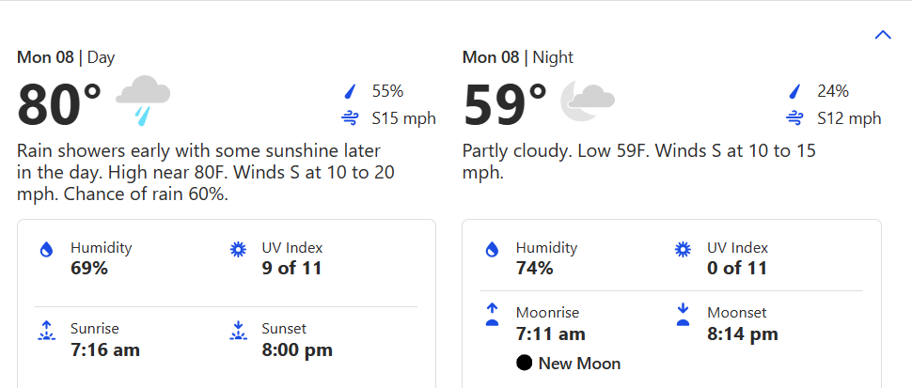Click the daytime S15 mph wind icon
912x388 pixels.
coord(351,118)
